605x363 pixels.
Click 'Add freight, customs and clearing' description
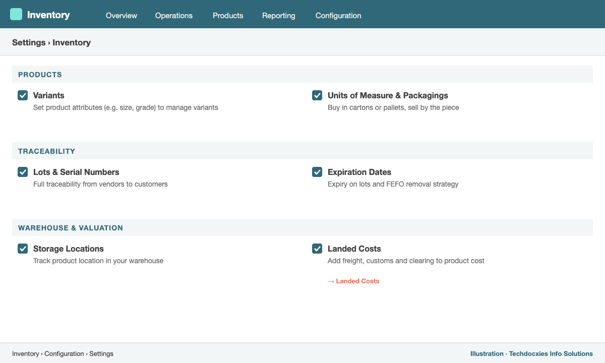point(406,261)
